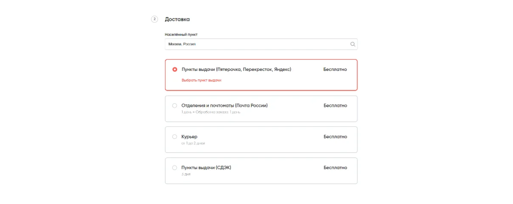Click the Населённый пункт input field

261,44
